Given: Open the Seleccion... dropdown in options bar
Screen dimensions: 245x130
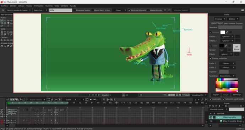Looking at the screenshot, I should tap(40, 10).
